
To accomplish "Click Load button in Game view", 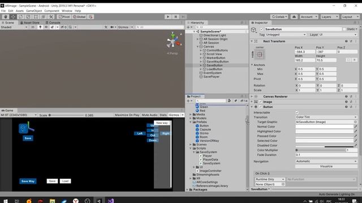I will coord(66,181).
